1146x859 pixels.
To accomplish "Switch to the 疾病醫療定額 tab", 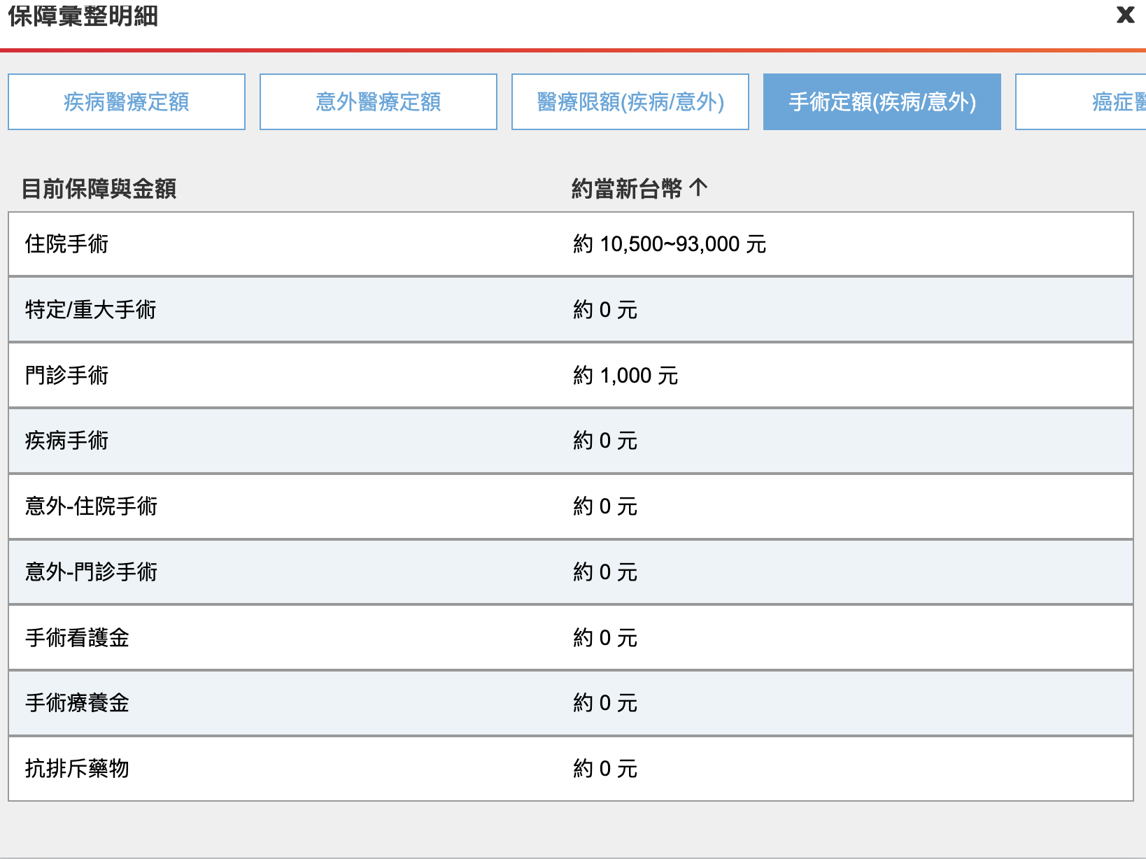I will [x=127, y=102].
